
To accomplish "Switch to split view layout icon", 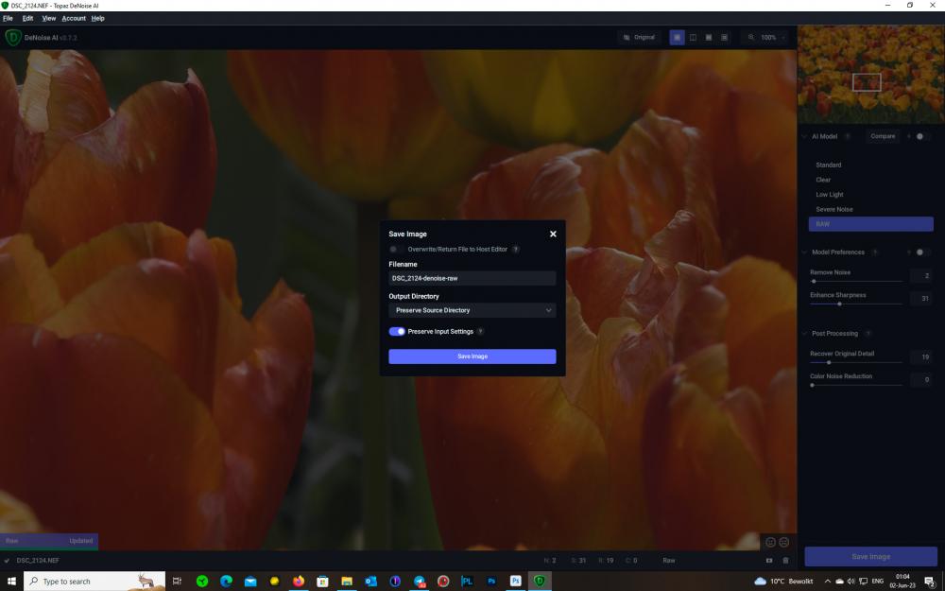I will (693, 38).
